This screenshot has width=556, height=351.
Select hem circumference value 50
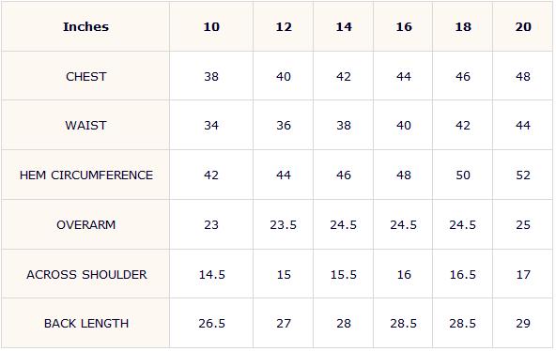(463, 175)
